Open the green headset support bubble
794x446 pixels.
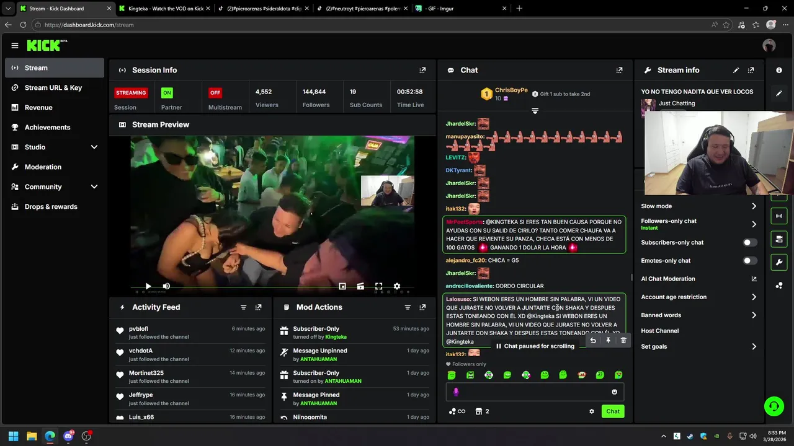tap(774, 406)
